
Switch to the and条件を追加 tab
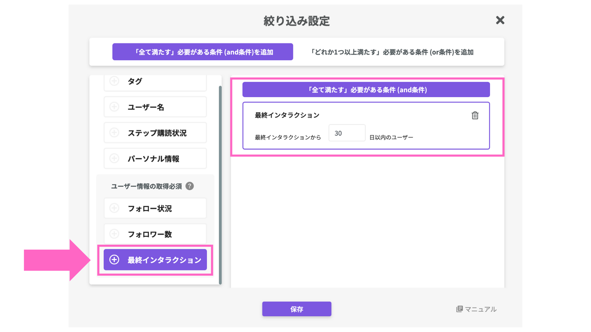pos(203,52)
